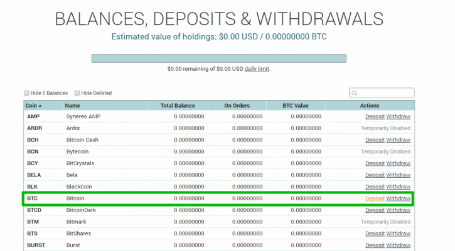Sort by On Orders column
The width and height of the screenshot is (455, 251).
(x=237, y=106)
